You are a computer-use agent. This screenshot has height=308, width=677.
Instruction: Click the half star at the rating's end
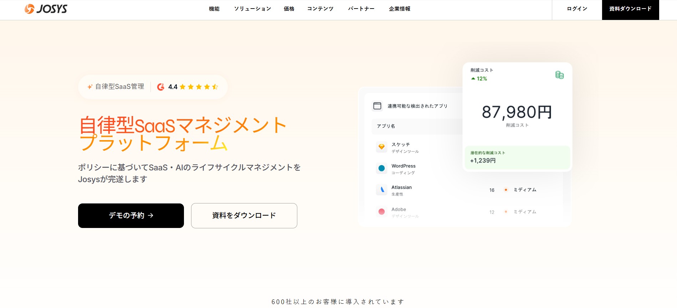(x=215, y=87)
